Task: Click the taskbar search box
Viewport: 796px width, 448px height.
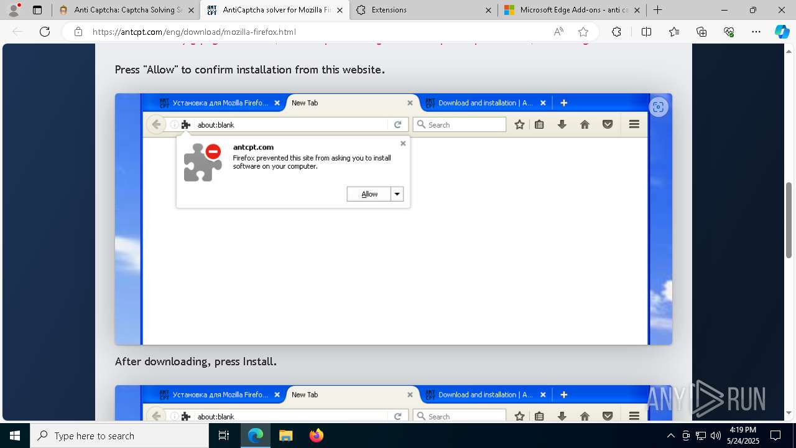Action: pyautogui.click(x=119, y=436)
